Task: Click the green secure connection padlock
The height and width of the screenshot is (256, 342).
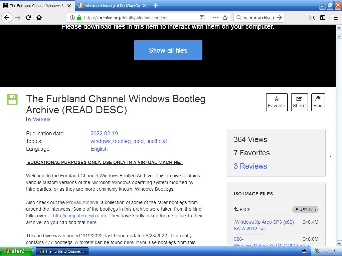Action: (x=79, y=18)
